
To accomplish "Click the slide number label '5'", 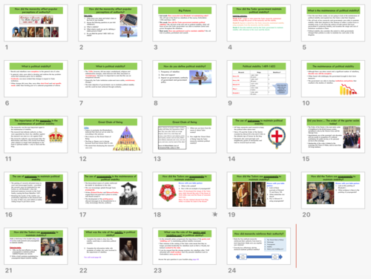I will point(304,47).
